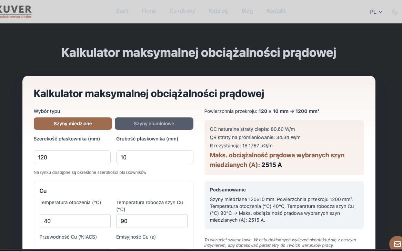Click the To wartości szacunkowe disclaimer
The width and height of the screenshot is (402, 251).
coord(280,243)
